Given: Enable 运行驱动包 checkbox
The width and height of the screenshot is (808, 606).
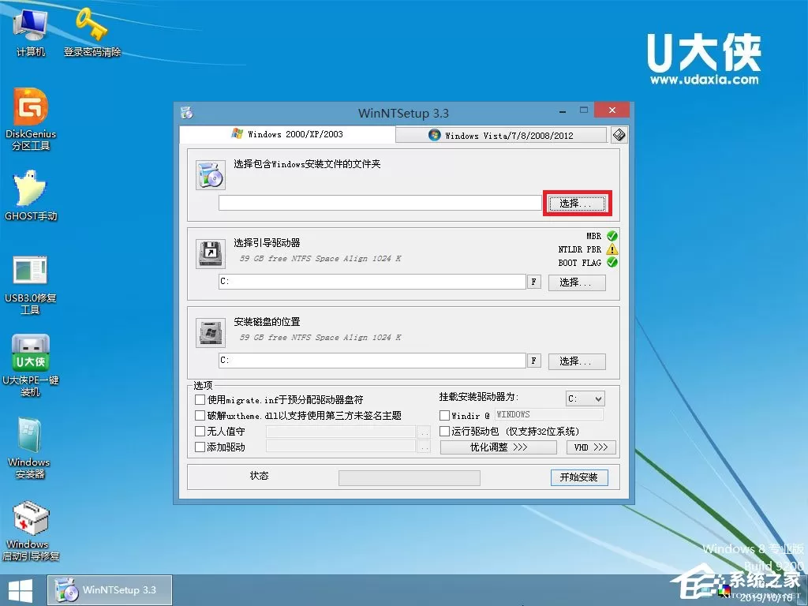Looking at the screenshot, I should click(x=445, y=432).
